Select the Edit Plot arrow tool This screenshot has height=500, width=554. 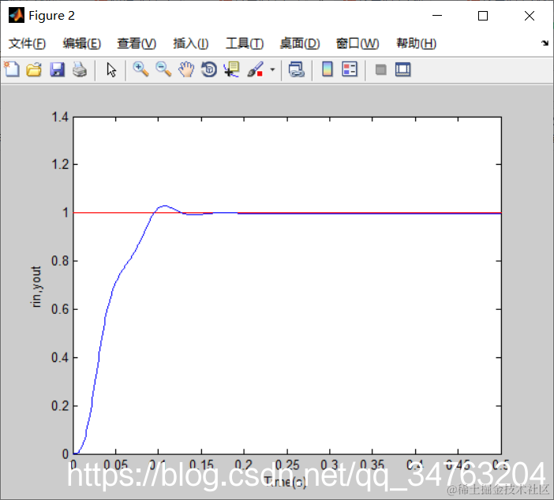(111, 69)
